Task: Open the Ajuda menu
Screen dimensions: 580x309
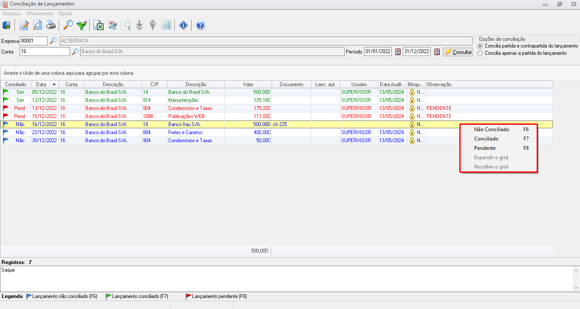Action: pos(65,14)
